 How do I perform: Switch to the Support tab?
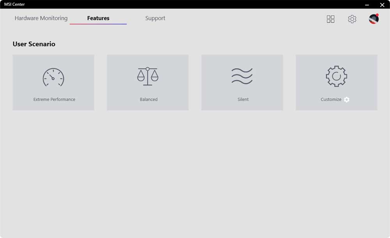coord(155,18)
